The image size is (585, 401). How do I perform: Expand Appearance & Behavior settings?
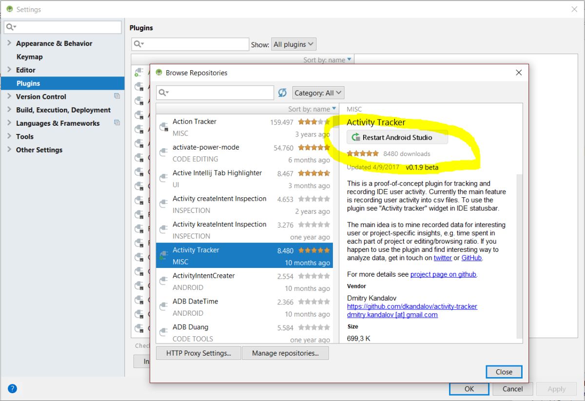pyautogui.click(x=9, y=43)
